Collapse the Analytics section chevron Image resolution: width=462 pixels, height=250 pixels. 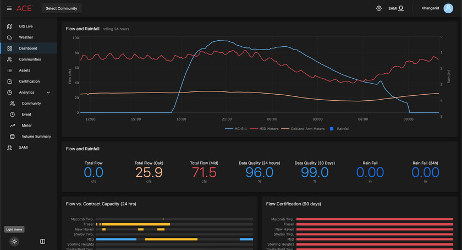coord(48,93)
